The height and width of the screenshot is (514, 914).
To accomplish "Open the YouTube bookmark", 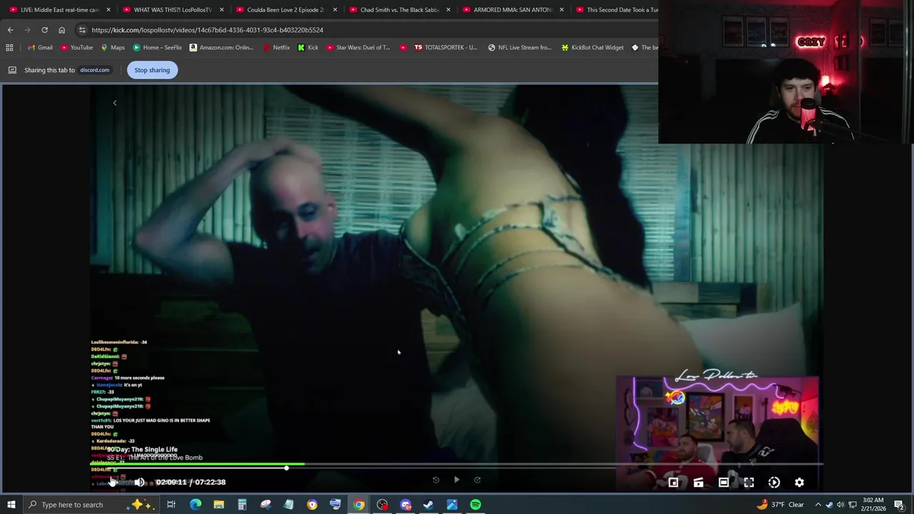I will 76,48.
